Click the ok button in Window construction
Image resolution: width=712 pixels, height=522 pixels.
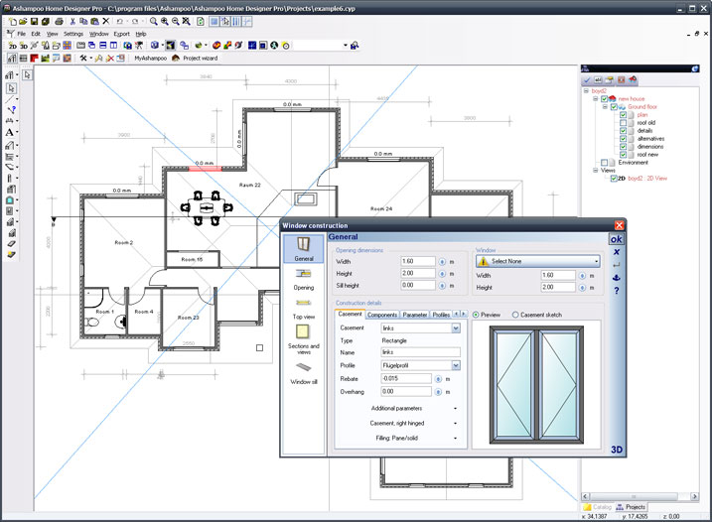pyautogui.click(x=617, y=239)
